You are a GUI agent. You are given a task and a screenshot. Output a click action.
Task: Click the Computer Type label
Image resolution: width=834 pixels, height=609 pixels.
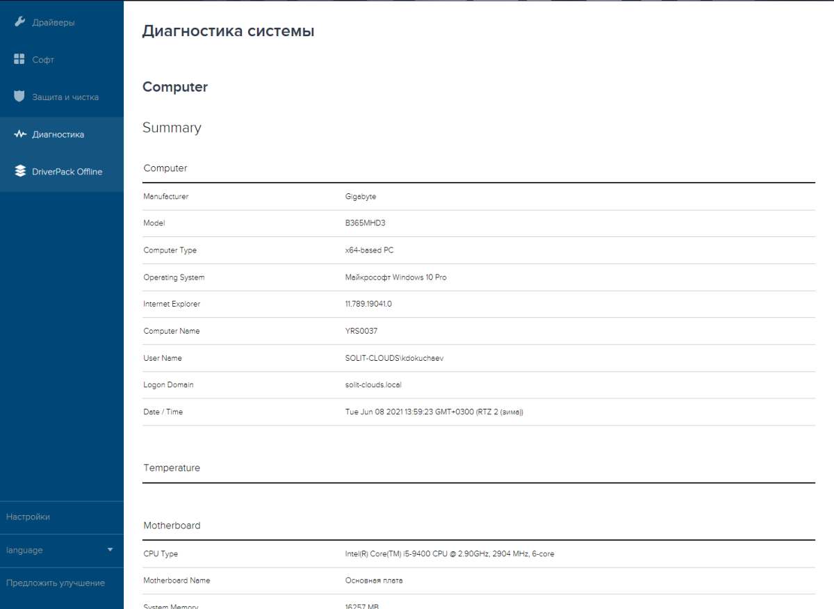click(170, 250)
